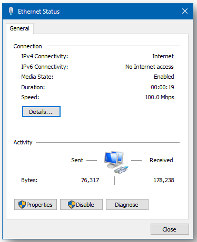Disable the Ethernet adapter
The height and width of the screenshot is (242, 197).
(81, 204)
